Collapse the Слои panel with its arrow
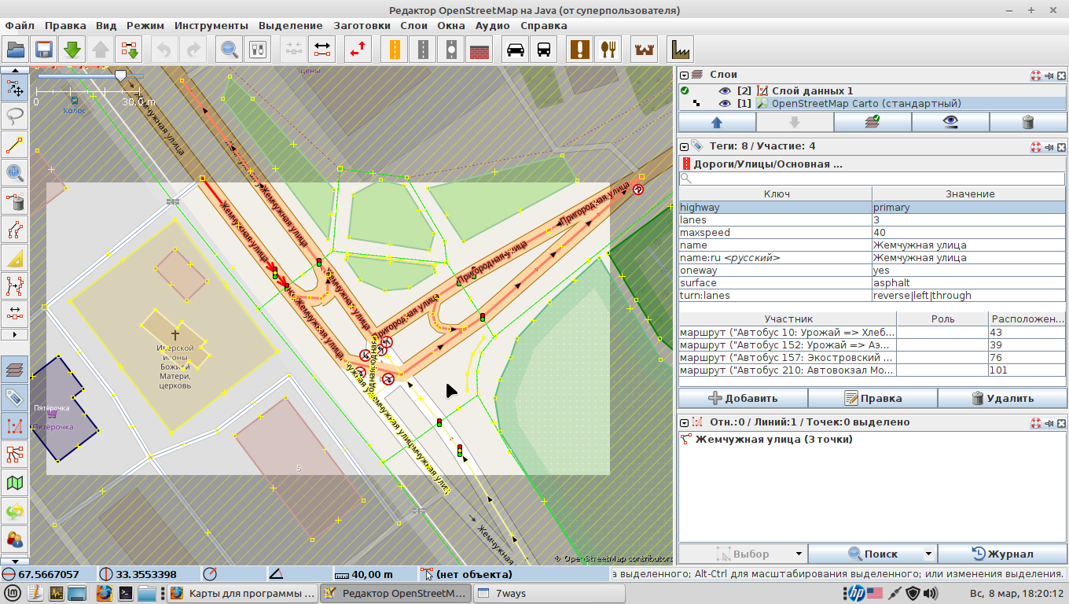The image size is (1069, 604). click(x=685, y=75)
